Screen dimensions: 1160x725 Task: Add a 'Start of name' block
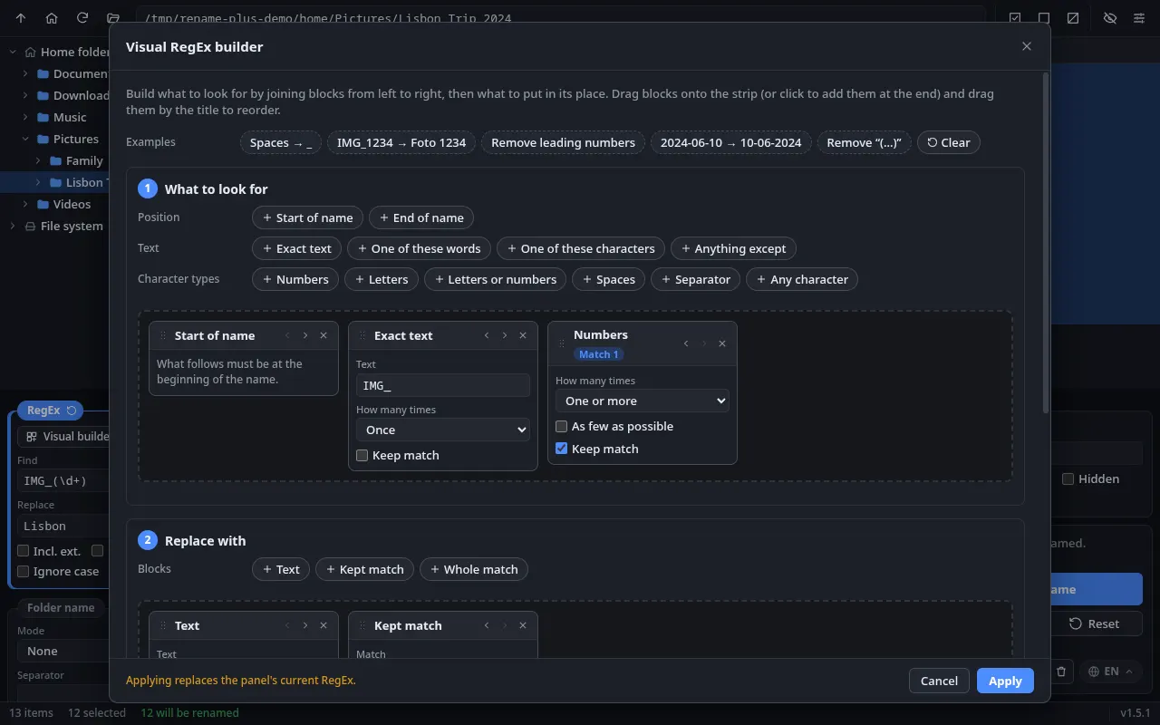(308, 217)
